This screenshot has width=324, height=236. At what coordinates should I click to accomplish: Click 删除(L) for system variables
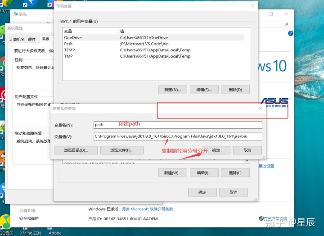(235, 173)
